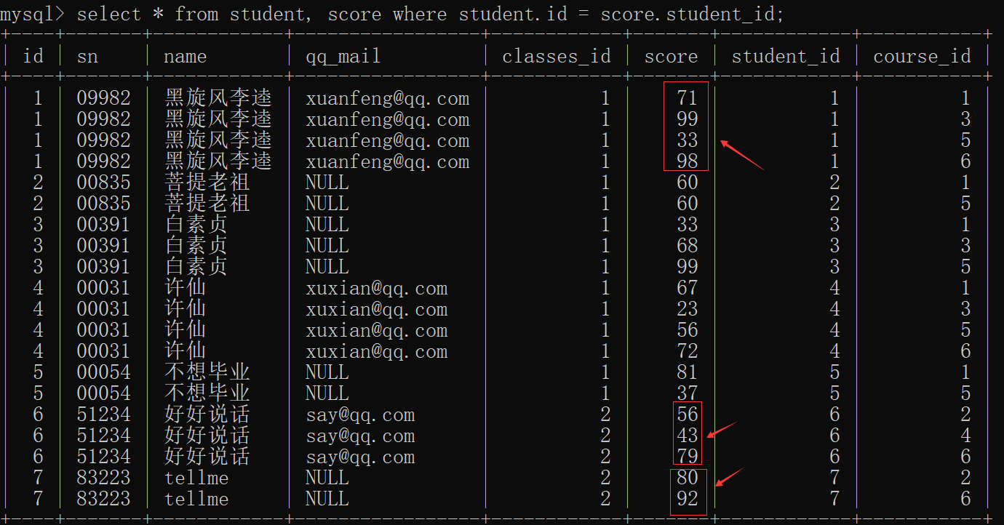The image size is (1004, 525).
Task: Select the sn column header
Action: click(87, 57)
